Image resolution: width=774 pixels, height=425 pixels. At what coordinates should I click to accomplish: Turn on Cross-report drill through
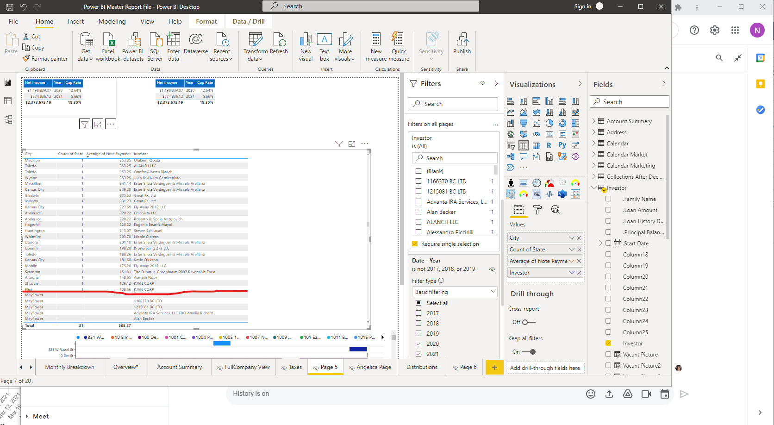(529, 322)
